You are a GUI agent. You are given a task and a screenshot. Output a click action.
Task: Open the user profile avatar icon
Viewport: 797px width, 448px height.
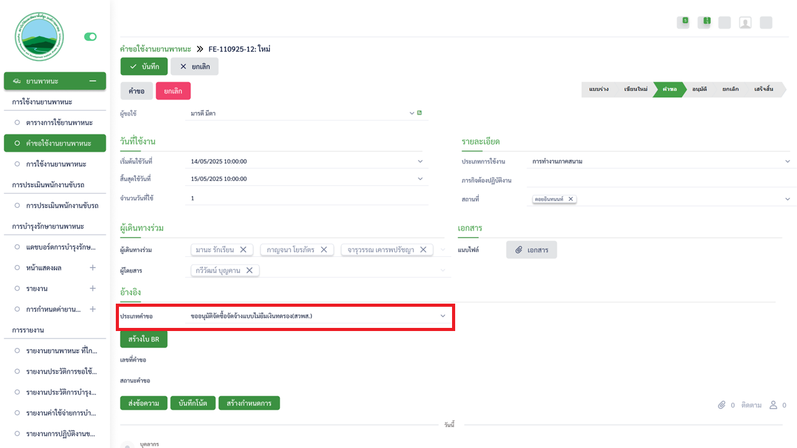coord(745,23)
